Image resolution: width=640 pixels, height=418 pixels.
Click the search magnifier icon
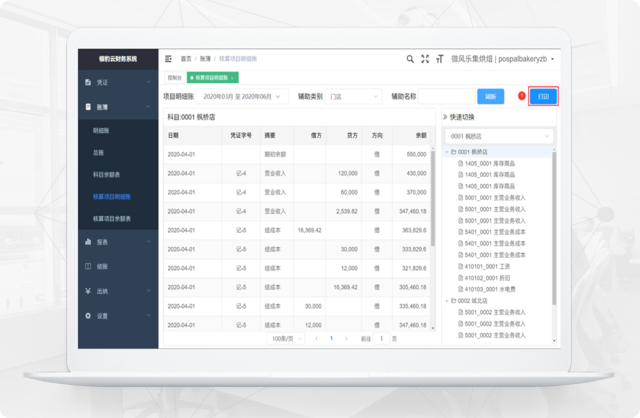pyautogui.click(x=410, y=59)
